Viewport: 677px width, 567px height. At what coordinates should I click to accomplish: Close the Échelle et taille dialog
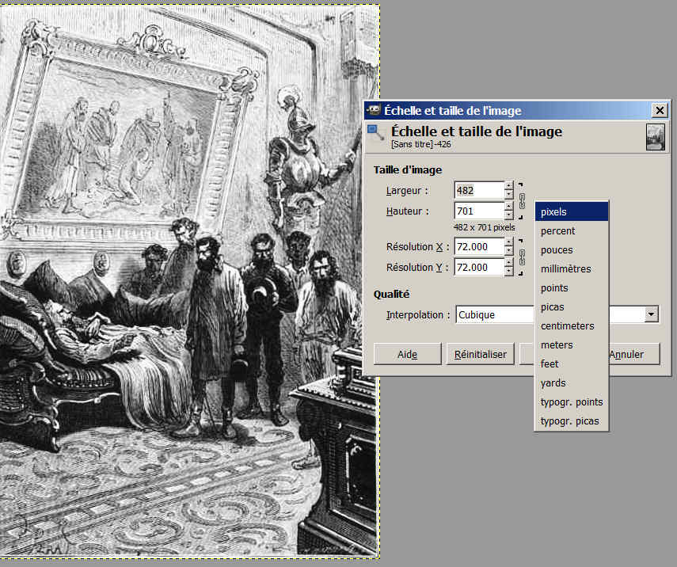pyautogui.click(x=659, y=111)
